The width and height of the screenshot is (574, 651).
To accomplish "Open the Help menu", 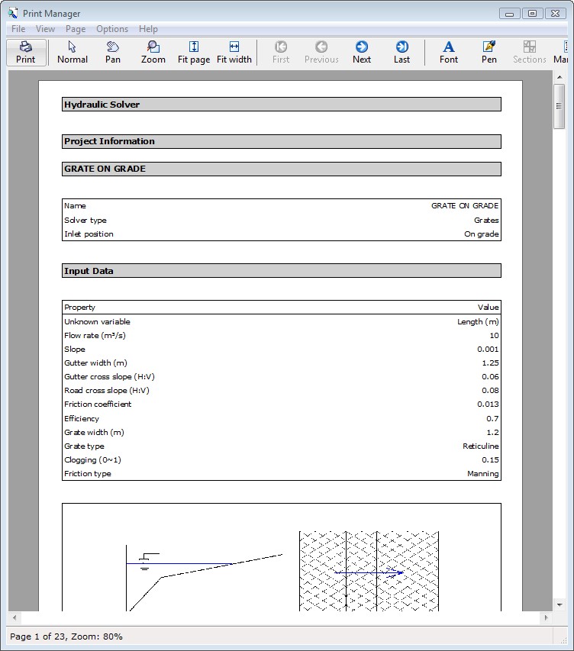I will click(x=148, y=29).
